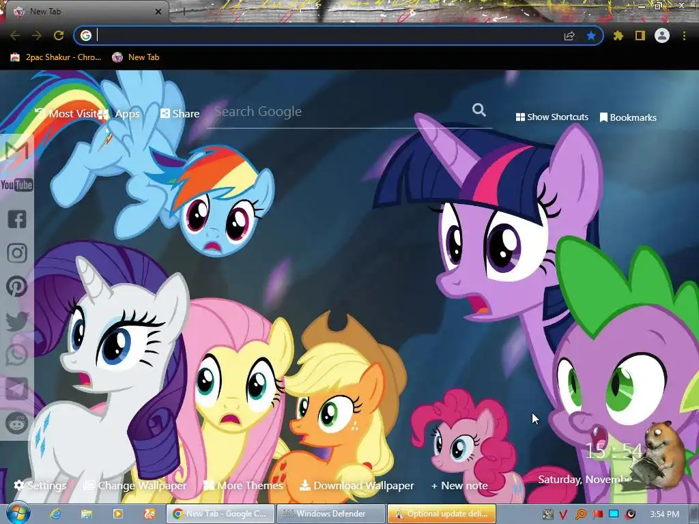This screenshot has width=699, height=524.
Task: Click the search magnifier icon
Action: click(x=479, y=110)
